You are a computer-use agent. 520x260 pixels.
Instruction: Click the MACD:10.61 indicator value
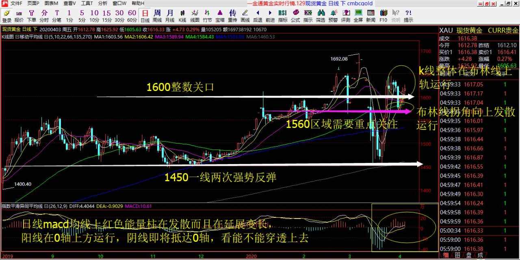tap(138, 206)
